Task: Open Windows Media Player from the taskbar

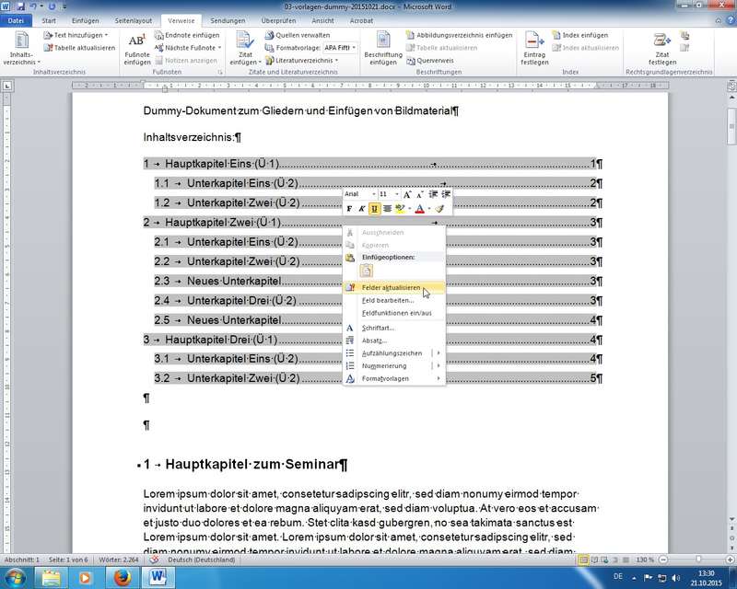Action: (85, 577)
